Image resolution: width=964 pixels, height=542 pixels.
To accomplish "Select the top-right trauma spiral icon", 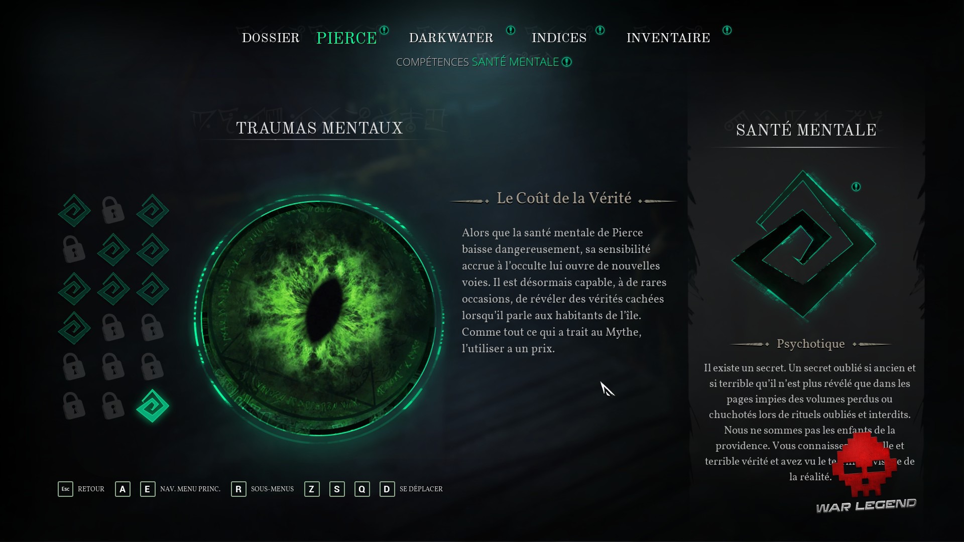I will tap(153, 210).
